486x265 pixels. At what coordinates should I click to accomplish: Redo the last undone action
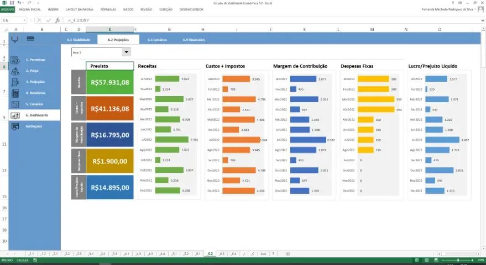pos(29,3)
